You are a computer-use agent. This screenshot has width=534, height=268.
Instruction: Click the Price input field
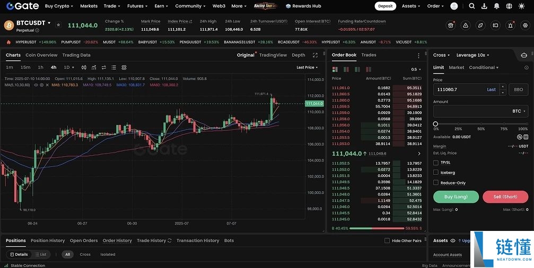point(459,90)
